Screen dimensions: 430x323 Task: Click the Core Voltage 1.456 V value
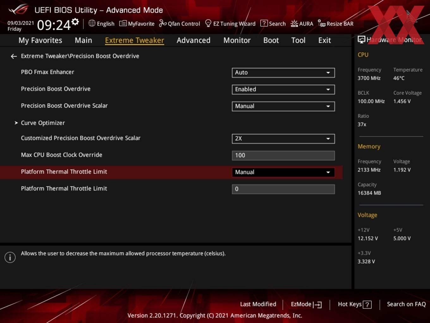click(x=402, y=101)
